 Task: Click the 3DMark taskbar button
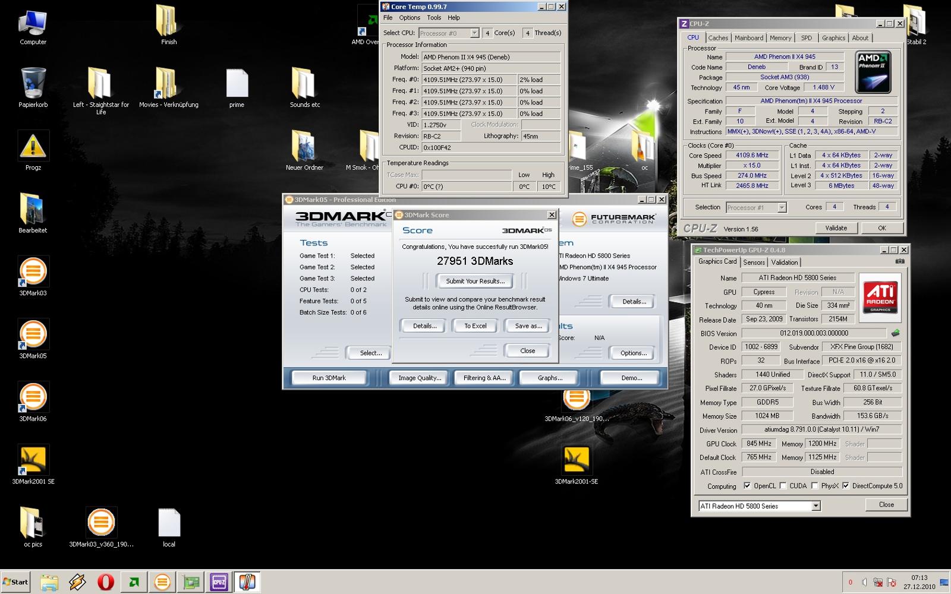pos(162,582)
